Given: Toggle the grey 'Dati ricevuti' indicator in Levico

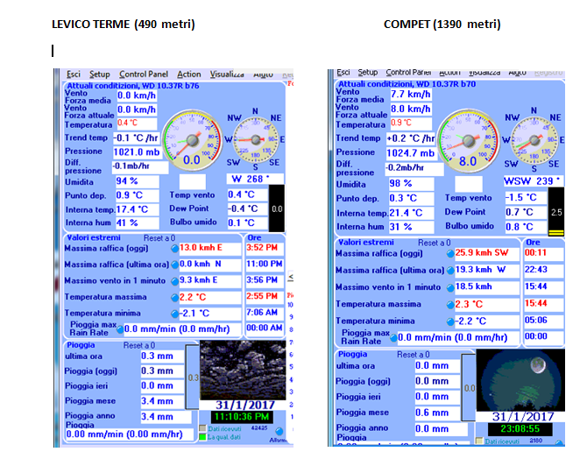Looking at the screenshot, I should click(204, 428).
